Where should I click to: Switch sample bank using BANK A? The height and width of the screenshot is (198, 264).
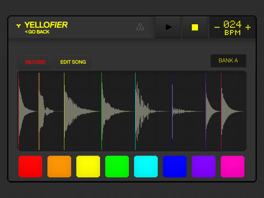coord(228,61)
